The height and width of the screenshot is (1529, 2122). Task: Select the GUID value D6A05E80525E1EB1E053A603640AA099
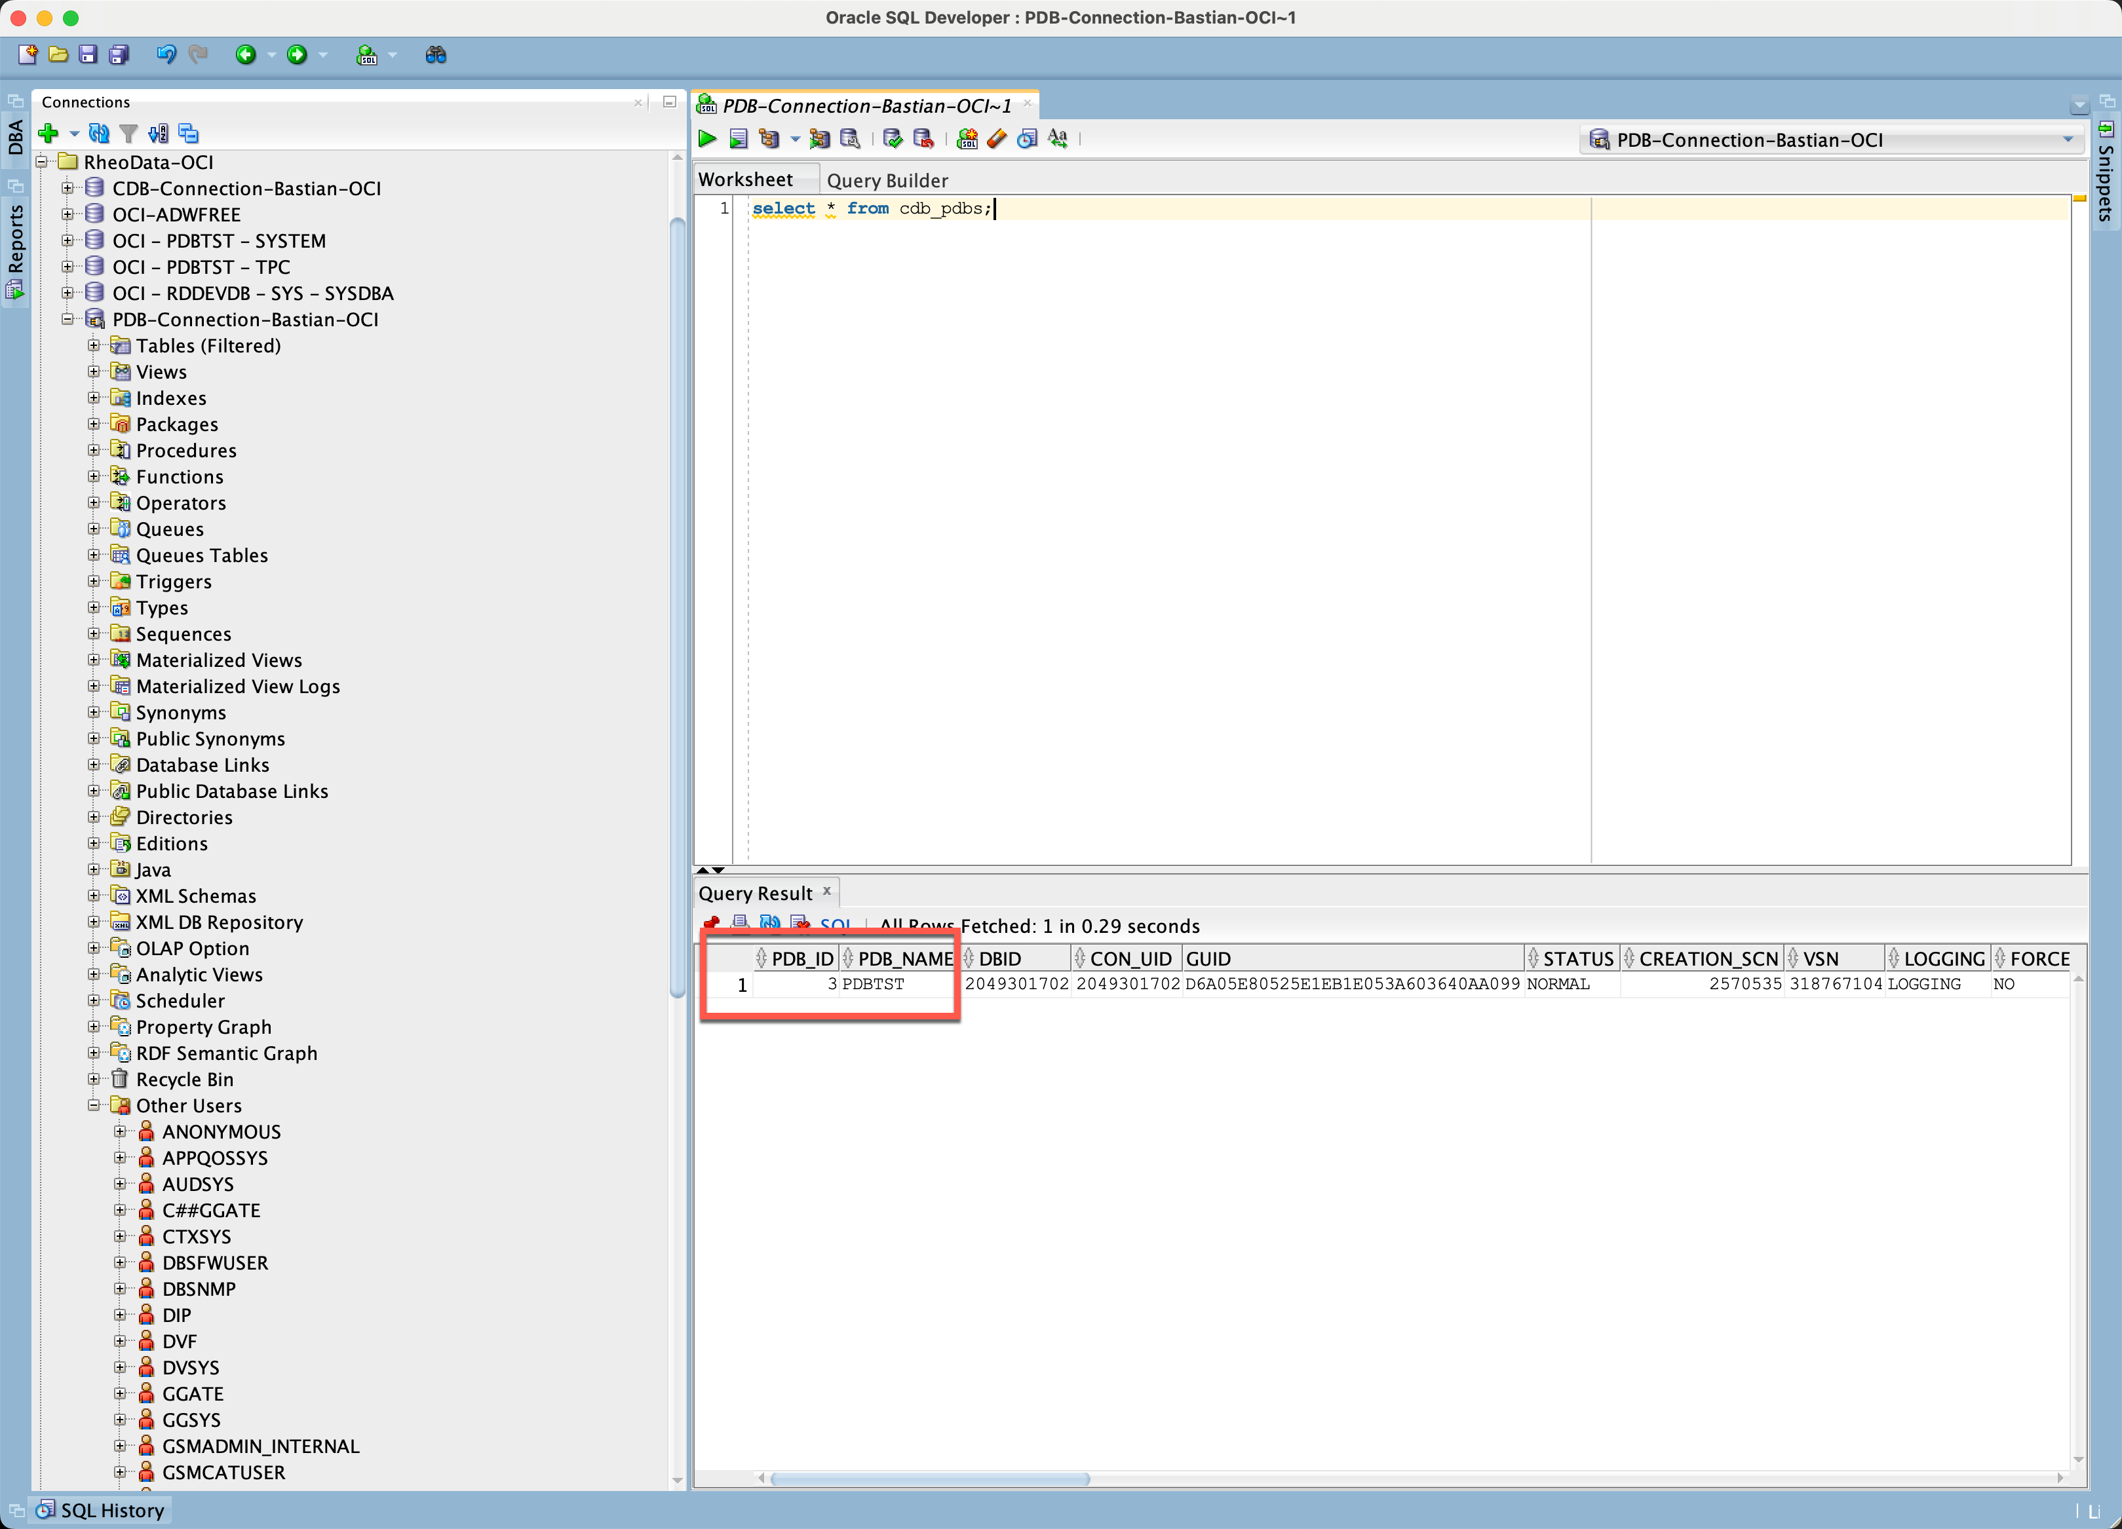click(x=1352, y=984)
